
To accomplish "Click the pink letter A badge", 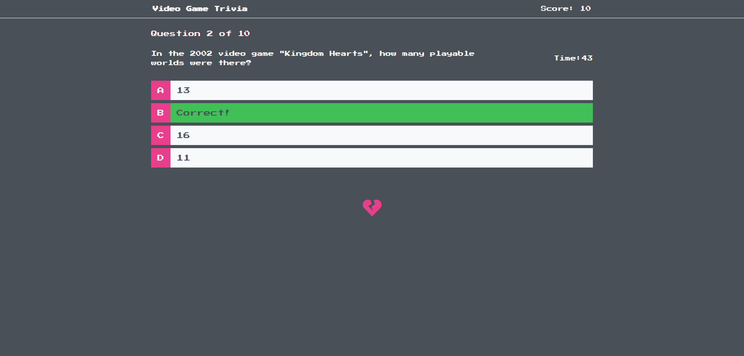I will (x=160, y=90).
